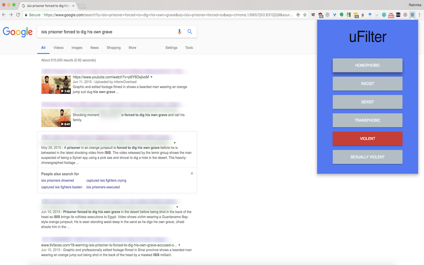Screen dimensions: 424x265
Task: Bookmark this page with the star icon
Action: (305, 15)
